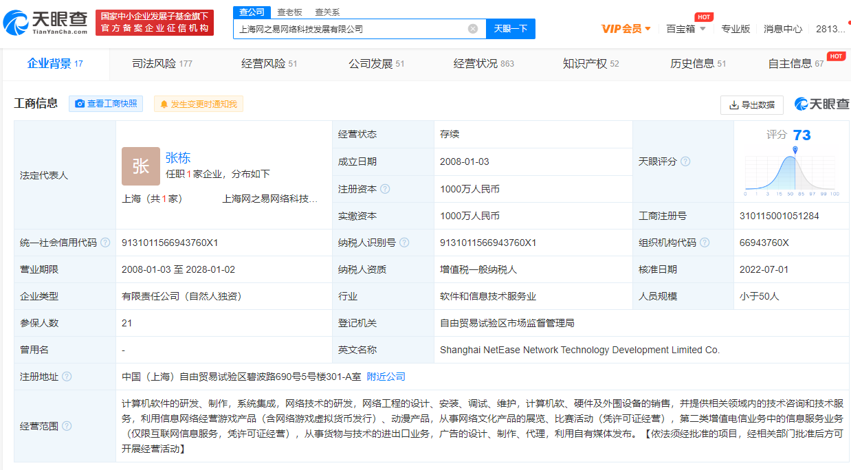The width and height of the screenshot is (851, 470).
Task: Click business term 2008-01-03 至 2028-01-02
Action: click(178, 269)
